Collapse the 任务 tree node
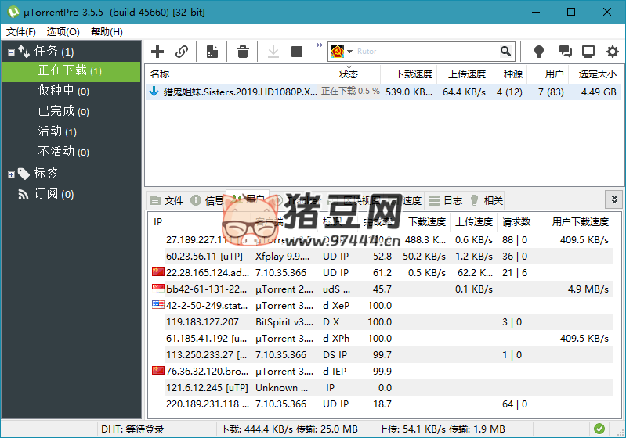Image resolution: width=626 pixels, height=438 pixels. pyautogui.click(x=11, y=52)
